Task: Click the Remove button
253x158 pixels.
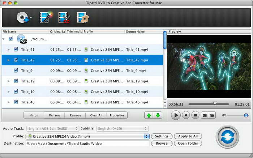Action: (75, 115)
